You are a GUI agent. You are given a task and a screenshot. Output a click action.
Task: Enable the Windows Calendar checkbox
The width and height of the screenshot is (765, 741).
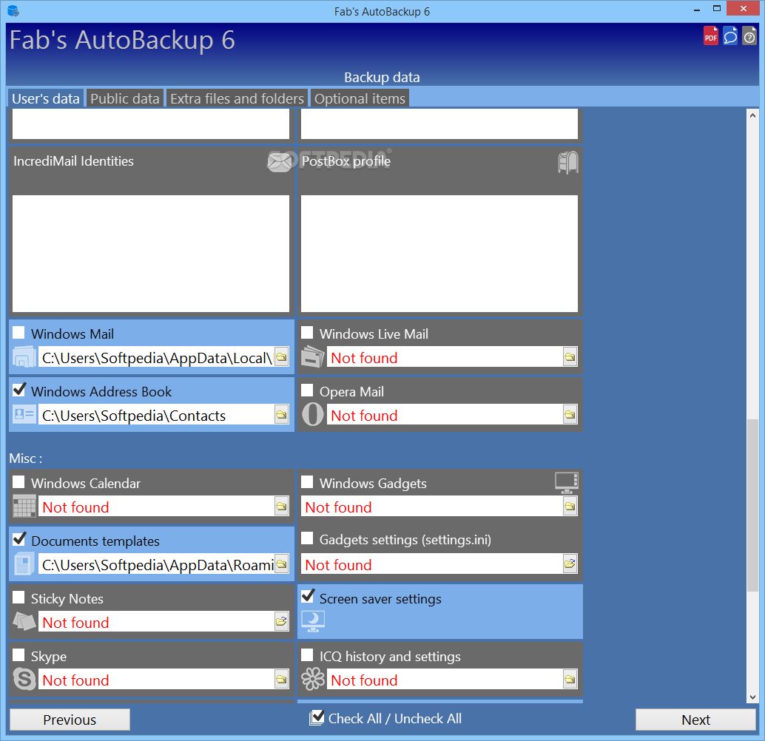(x=18, y=482)
